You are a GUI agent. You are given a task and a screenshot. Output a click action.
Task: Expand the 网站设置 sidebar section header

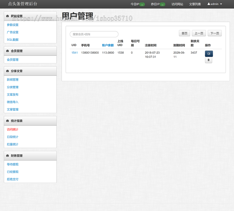point(30,16)
